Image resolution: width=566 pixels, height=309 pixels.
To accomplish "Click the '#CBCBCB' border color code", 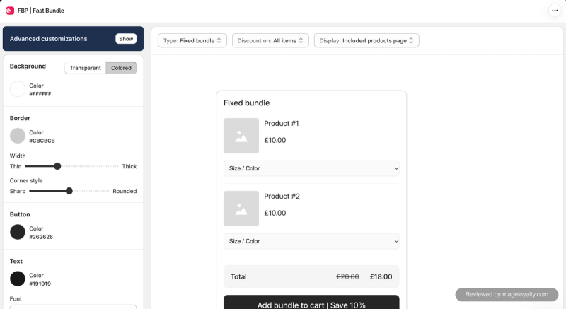I will point(42,141).
